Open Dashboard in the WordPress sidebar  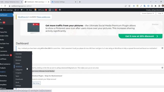pyautogui.click(x=7, y=15)
